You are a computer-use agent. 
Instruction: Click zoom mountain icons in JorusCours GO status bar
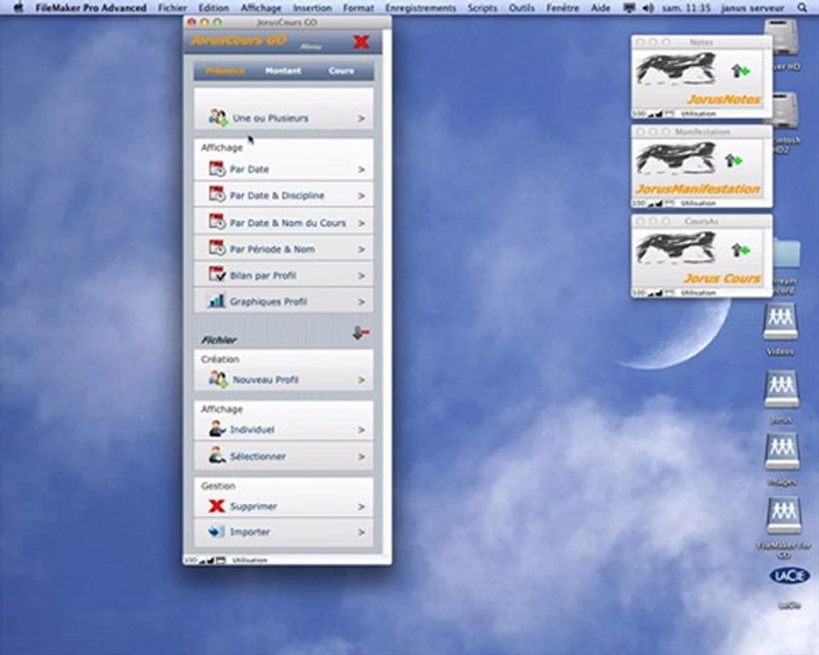point(207,560)
